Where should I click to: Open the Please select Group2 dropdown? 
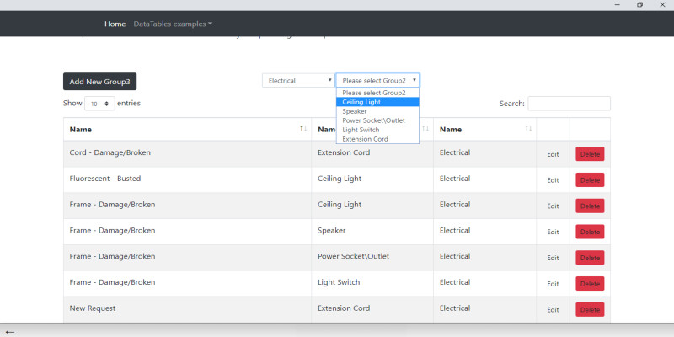tap(377, 81)
